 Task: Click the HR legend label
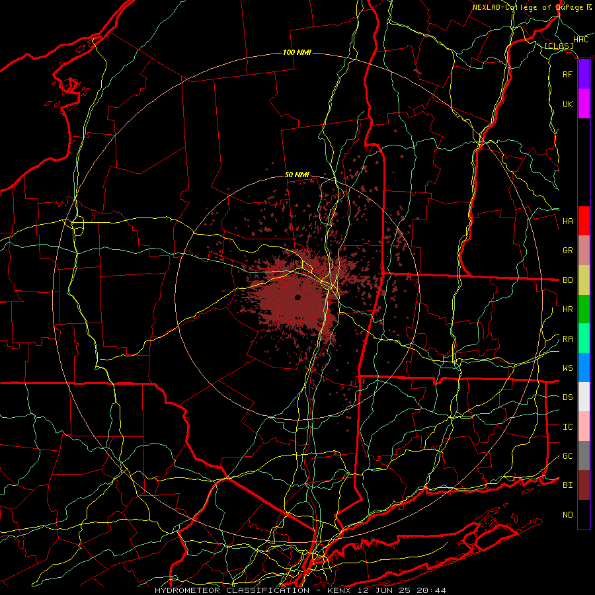567,309
